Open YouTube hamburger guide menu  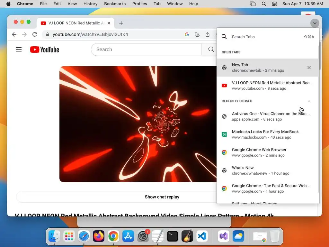coord(19,49)
